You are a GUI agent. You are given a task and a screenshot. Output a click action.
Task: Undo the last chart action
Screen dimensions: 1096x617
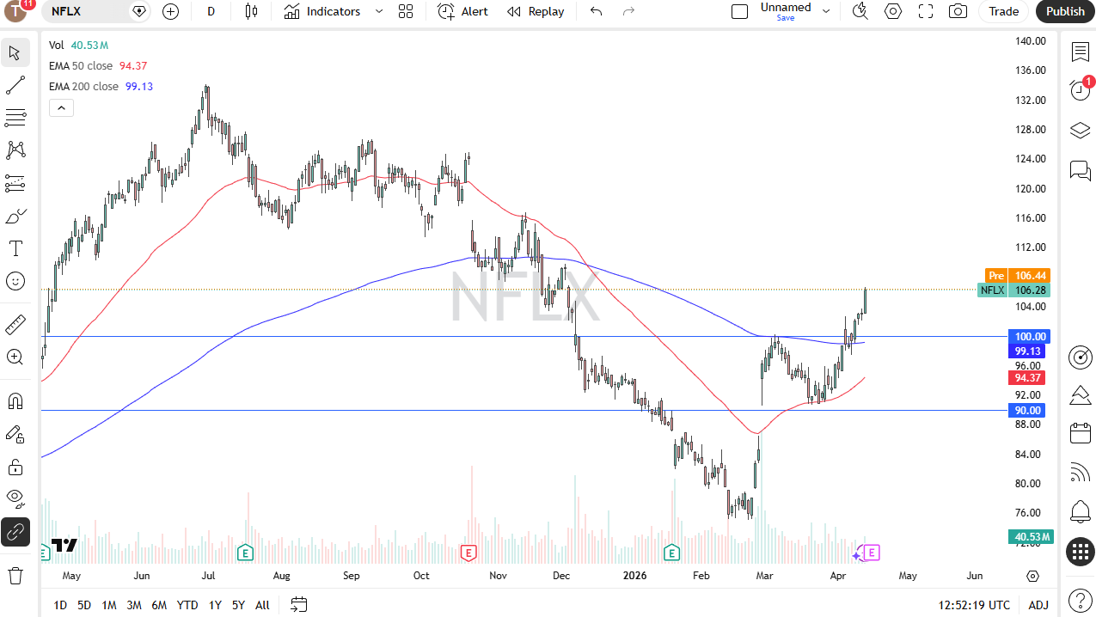[596, 11]
